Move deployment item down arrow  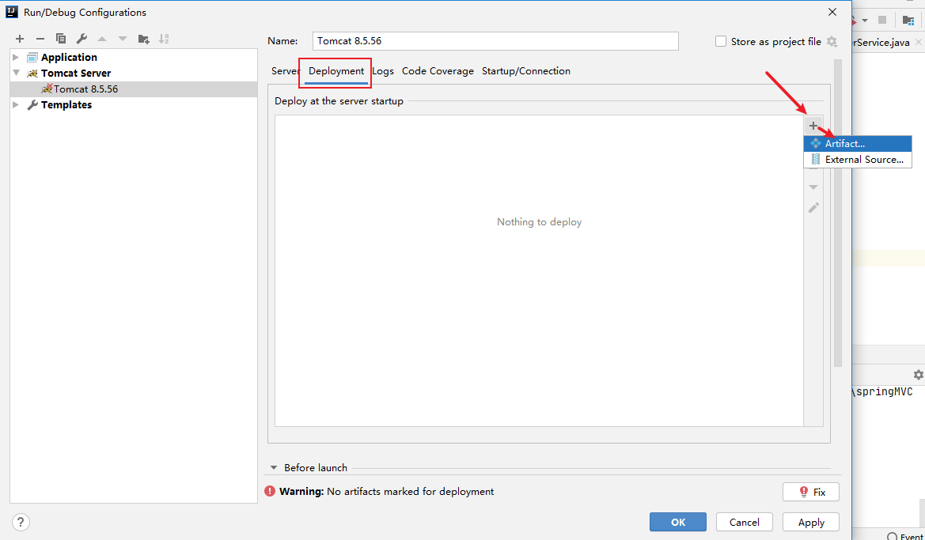click(813, 187)
